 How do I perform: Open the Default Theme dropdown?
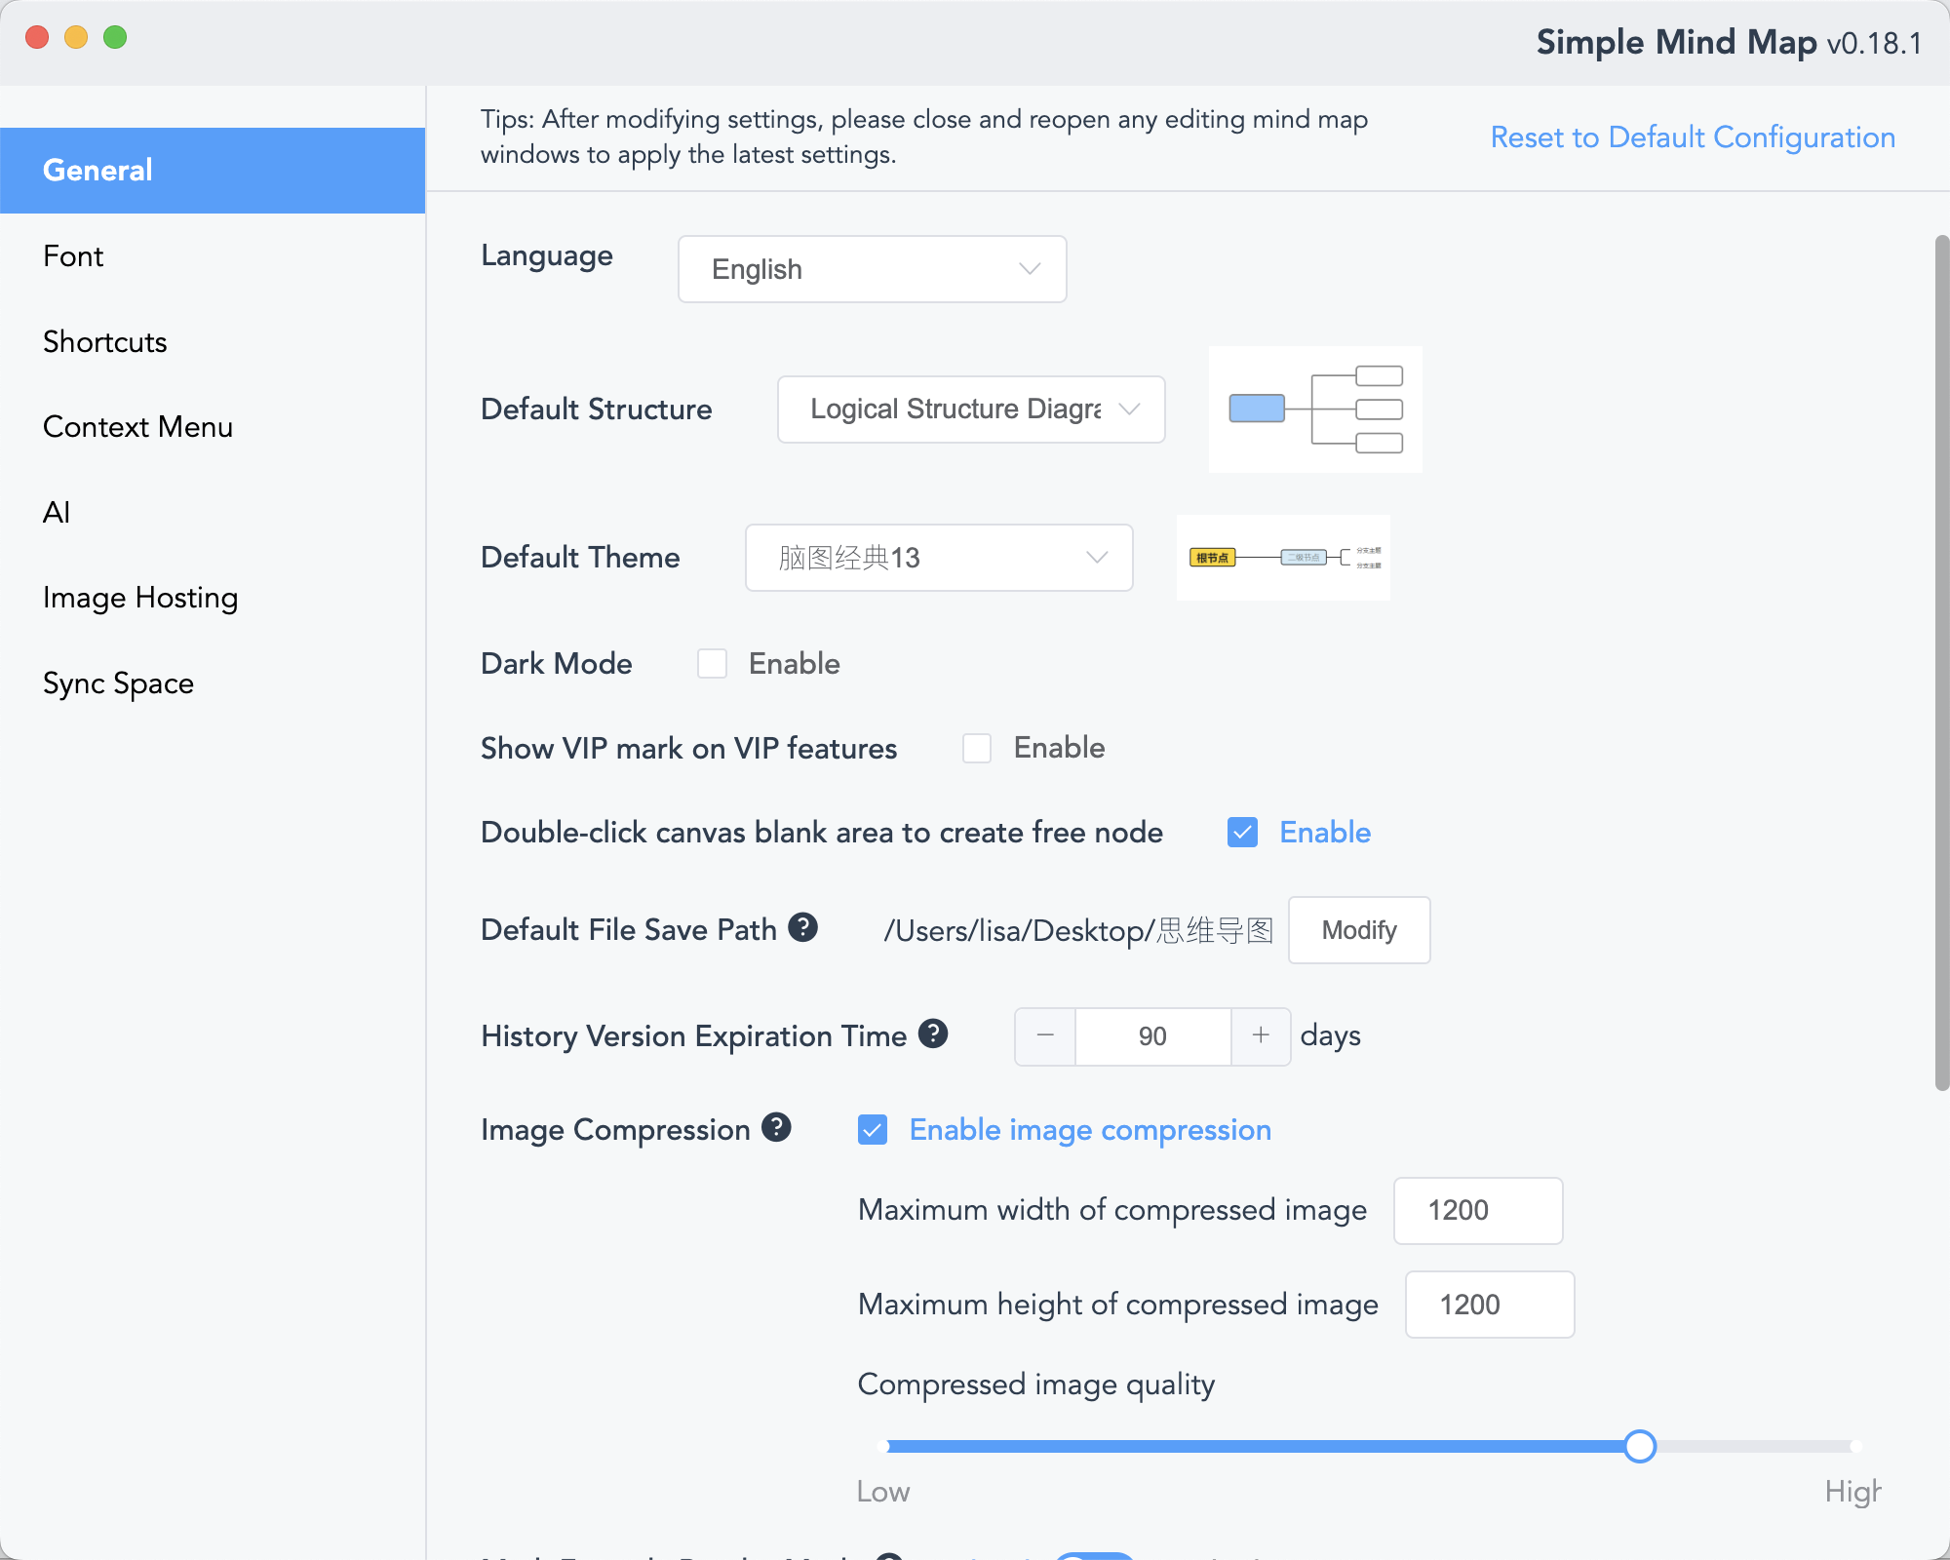point(938,558)
